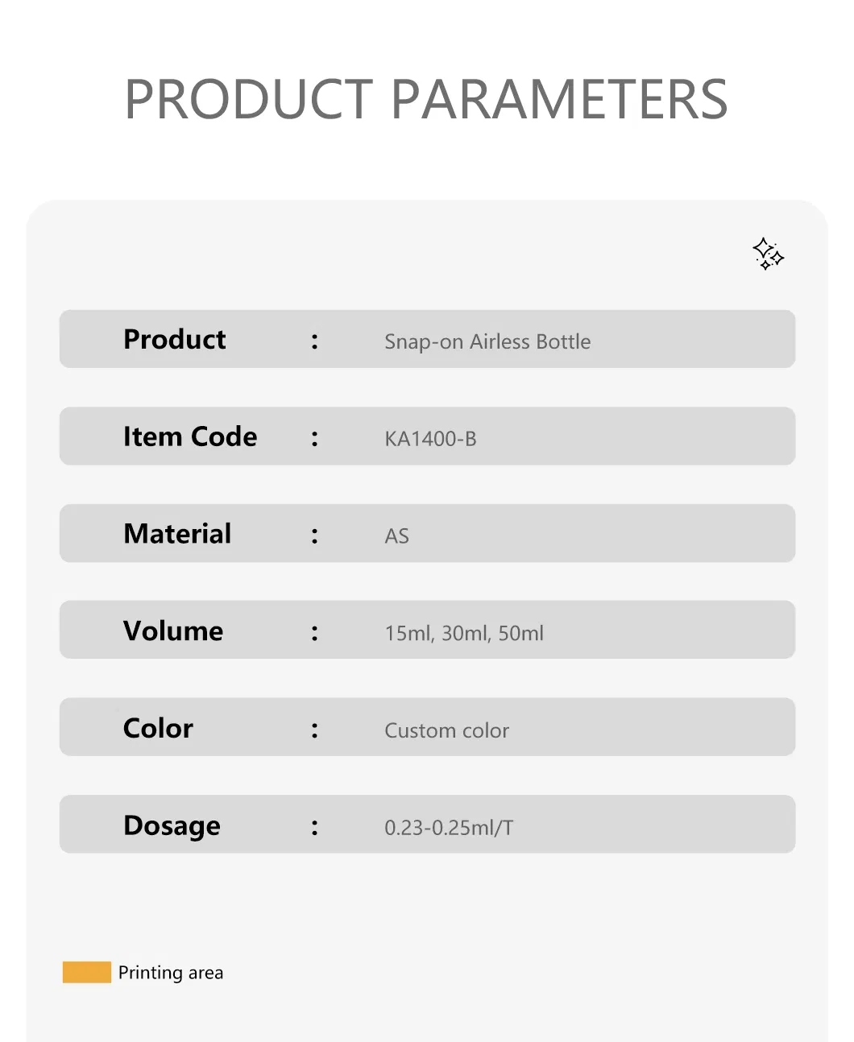Image resolution: width=854 pixels, height=1042 pixels.
Task: Select the "Volume" label
Action: tap(173, 631)
